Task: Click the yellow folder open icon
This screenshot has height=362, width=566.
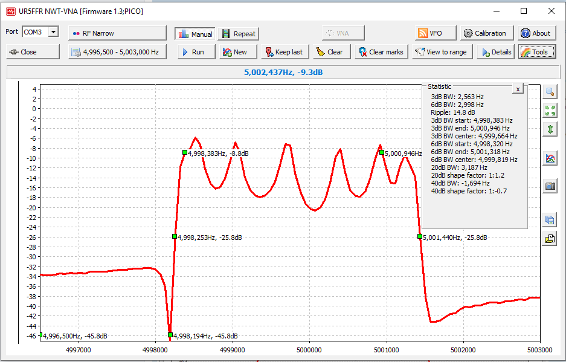Action: (550, 239)
